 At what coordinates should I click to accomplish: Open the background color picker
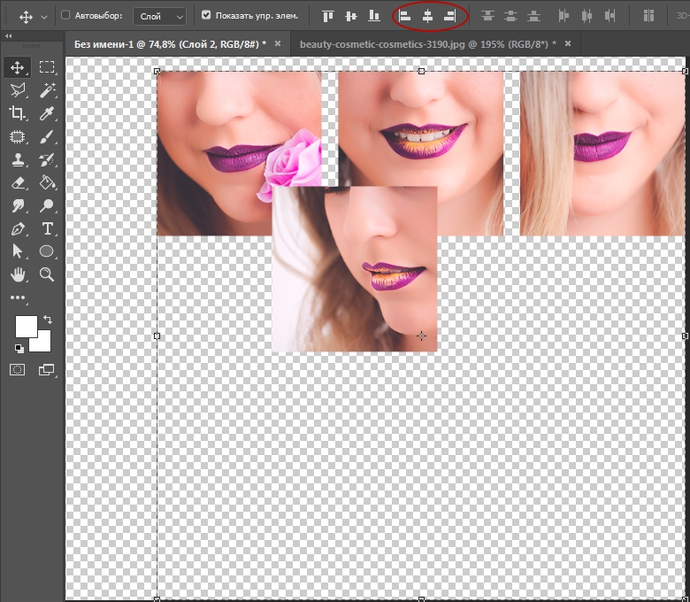point(44,344)
